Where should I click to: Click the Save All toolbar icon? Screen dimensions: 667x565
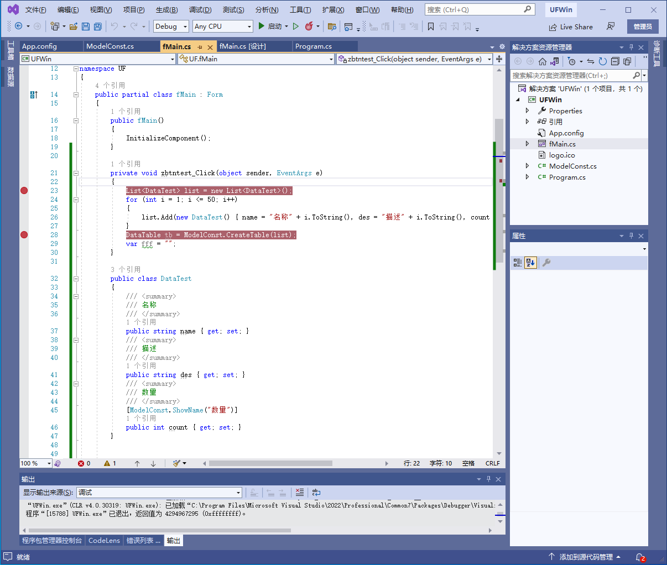point(98,27)
